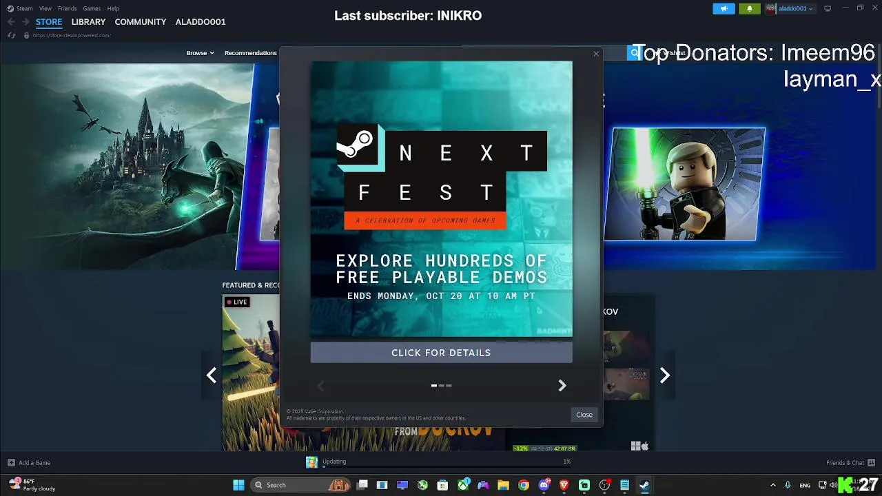Open the Games menu

(x=92, y=8)
